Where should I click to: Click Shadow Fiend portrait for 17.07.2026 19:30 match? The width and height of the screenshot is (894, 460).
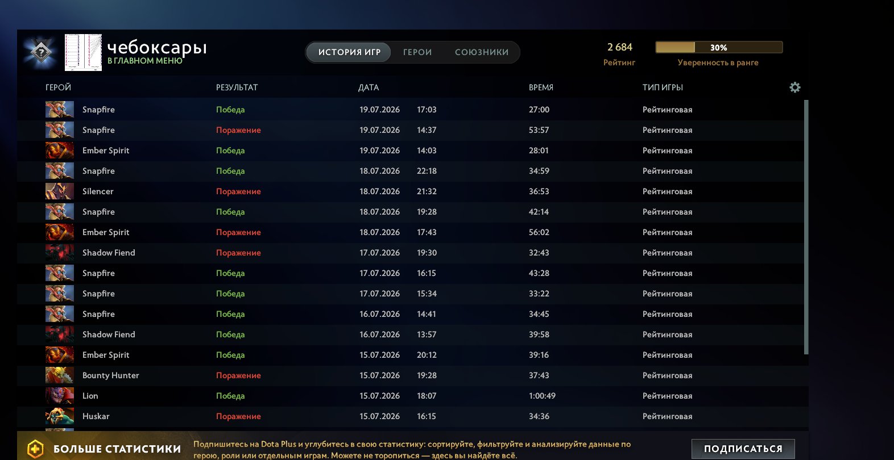point(60,252)
